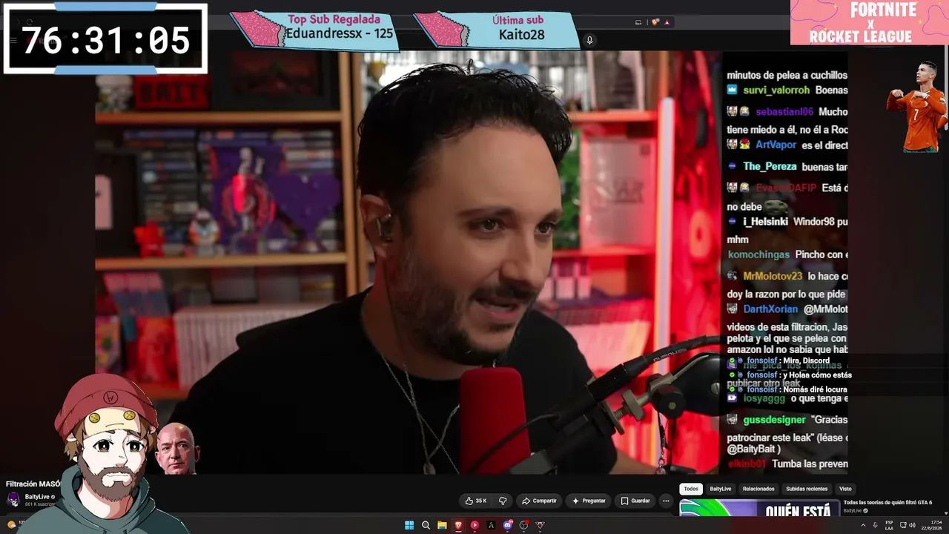949x534 pixels.
Task: Click chat username The_Pereza
Action: pos(770,167)
